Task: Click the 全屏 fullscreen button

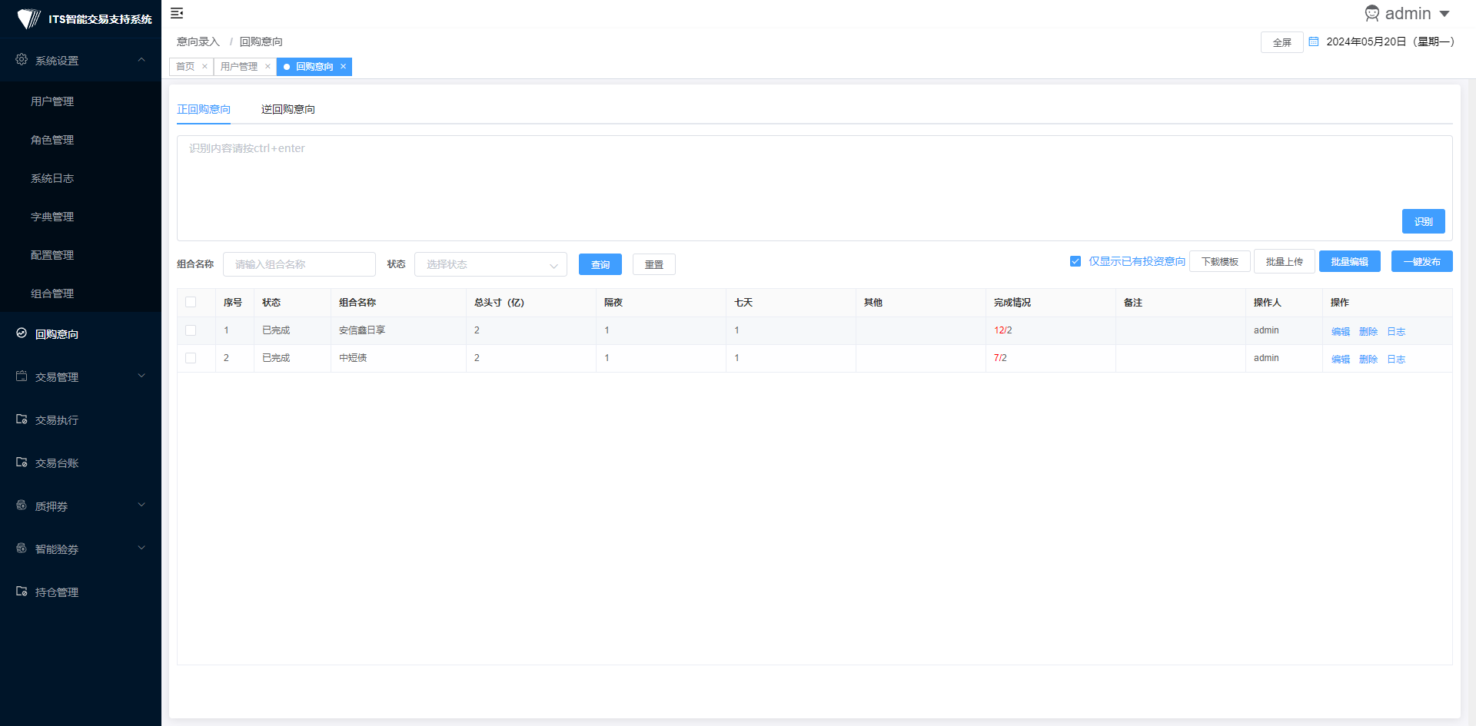Action: [x=1282, y=42]
